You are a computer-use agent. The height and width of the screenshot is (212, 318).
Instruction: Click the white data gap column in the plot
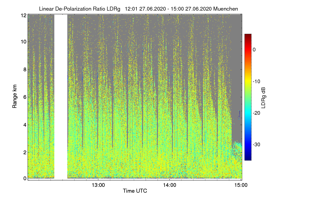click(x=61, y=97)
